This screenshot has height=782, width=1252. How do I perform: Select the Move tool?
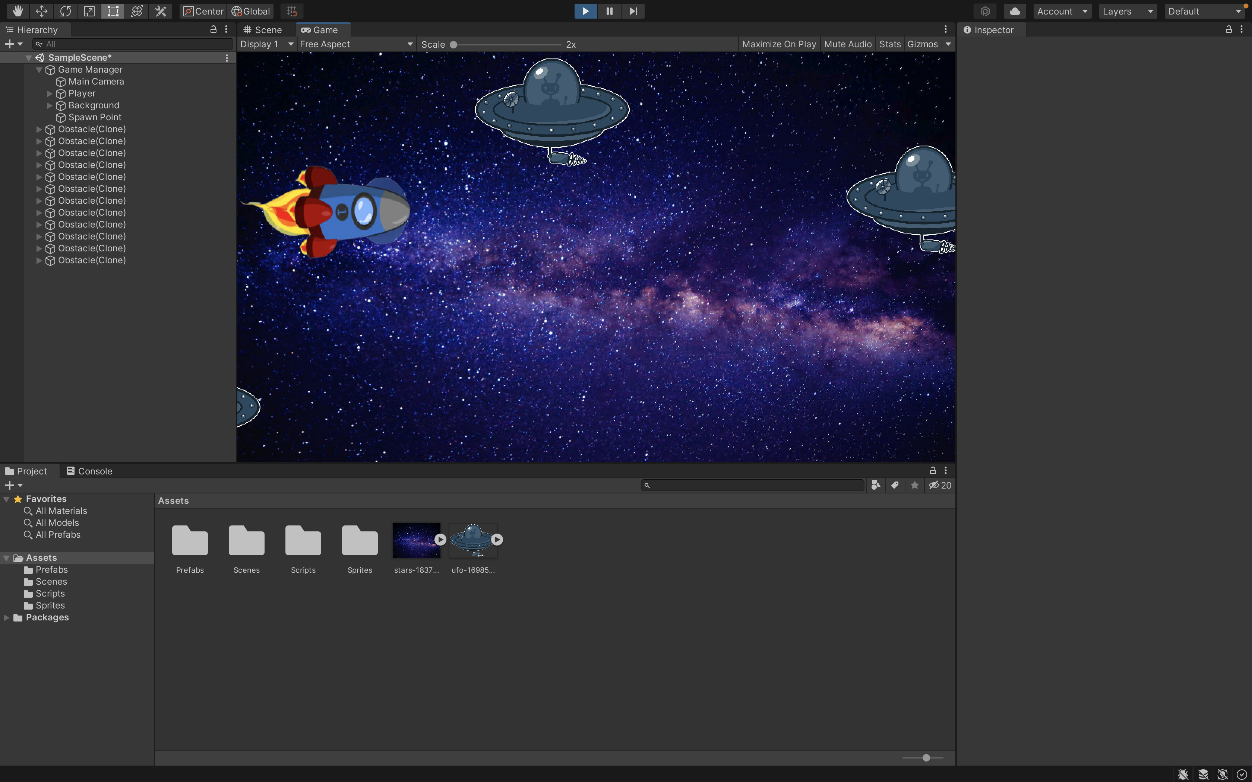tap(41, 11)
